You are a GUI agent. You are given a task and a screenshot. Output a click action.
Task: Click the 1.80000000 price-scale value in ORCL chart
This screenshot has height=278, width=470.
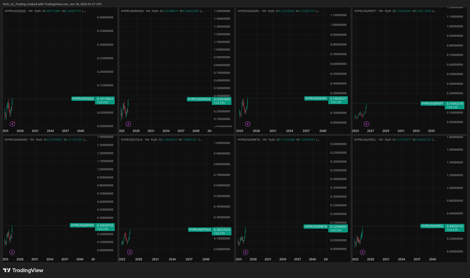[x=455, y=137]
